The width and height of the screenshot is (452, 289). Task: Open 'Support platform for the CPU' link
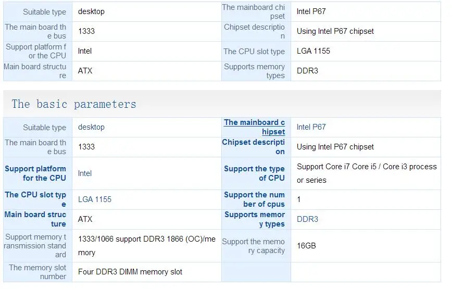pos(35,173)
